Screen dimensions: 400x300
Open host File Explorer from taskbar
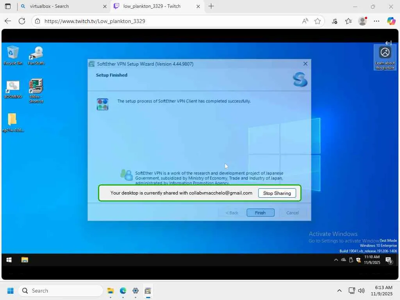111,291
